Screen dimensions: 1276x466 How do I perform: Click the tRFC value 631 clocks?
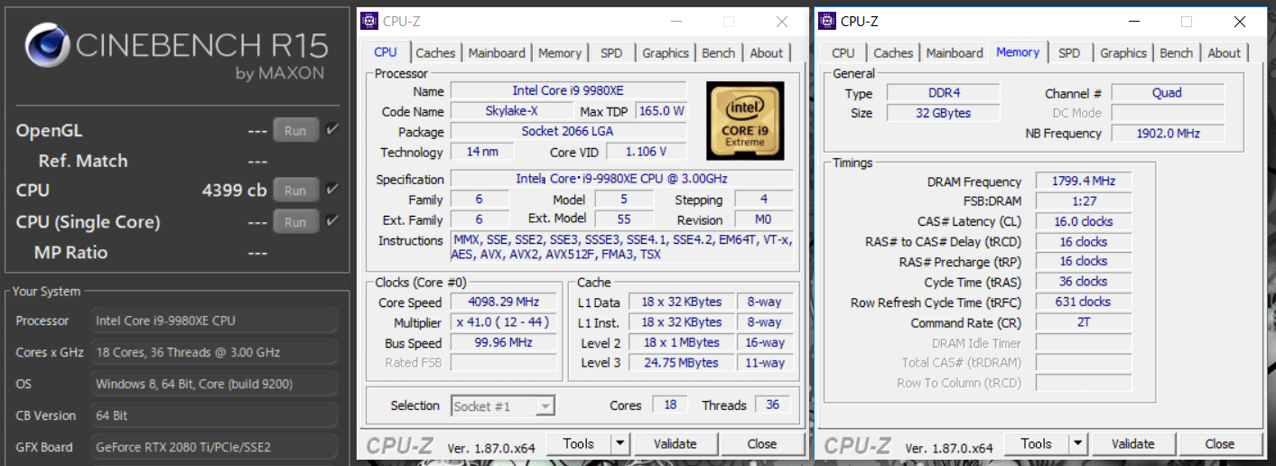click(1083, 302)
